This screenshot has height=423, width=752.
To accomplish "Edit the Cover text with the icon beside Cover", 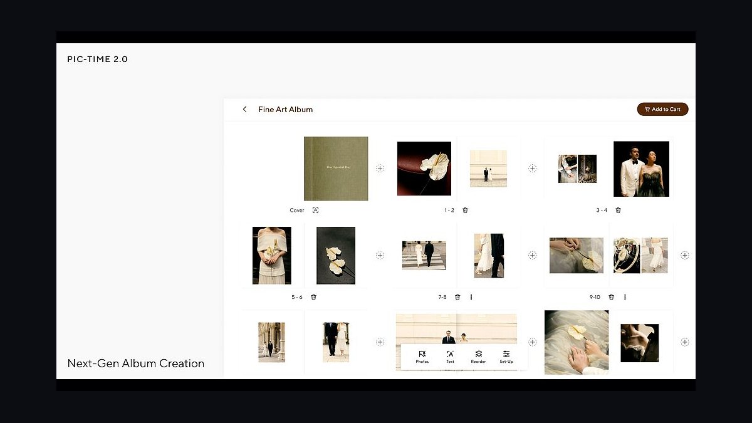I will click(315, 210).
